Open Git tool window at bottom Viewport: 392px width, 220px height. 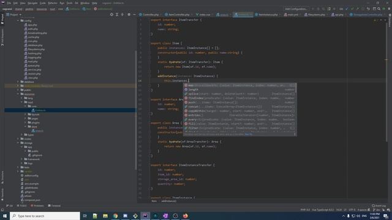(10, 206)
